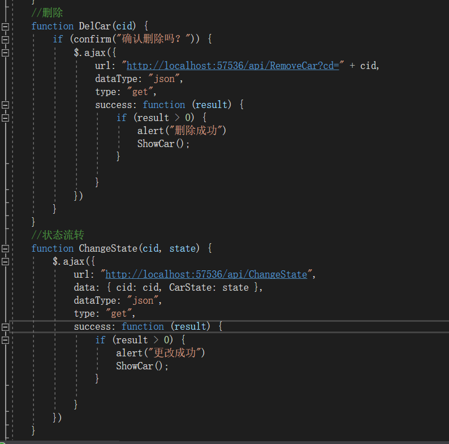
Task: Click the state parameter in ChangeState signature
Action: point(182,248)
